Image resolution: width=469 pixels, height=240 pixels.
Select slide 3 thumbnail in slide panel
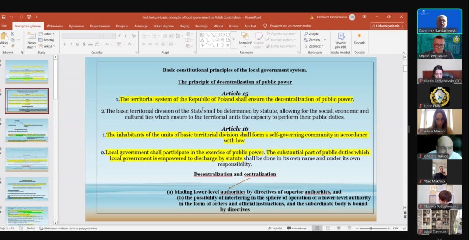27,130
